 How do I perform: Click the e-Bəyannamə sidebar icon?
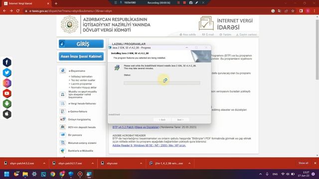coord(63,71)
